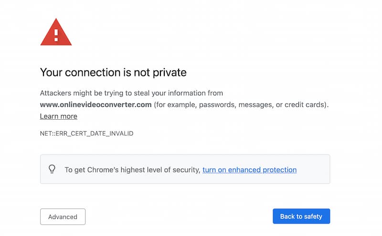Screen dimensions: 382x236
Task: Click the NET::ERR_CERT_DATE_INVALID error code
Action: click(86, 133)
